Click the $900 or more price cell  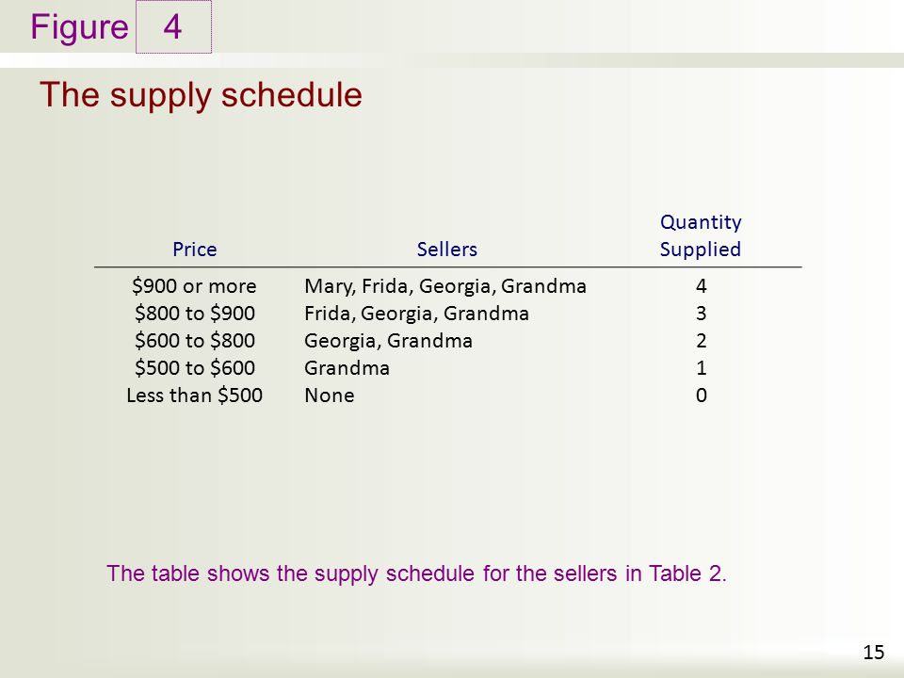point(194,286)
